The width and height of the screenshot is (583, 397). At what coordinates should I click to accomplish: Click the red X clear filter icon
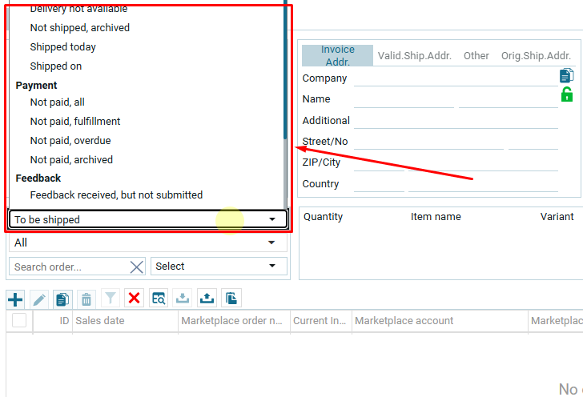pos(134,299)
